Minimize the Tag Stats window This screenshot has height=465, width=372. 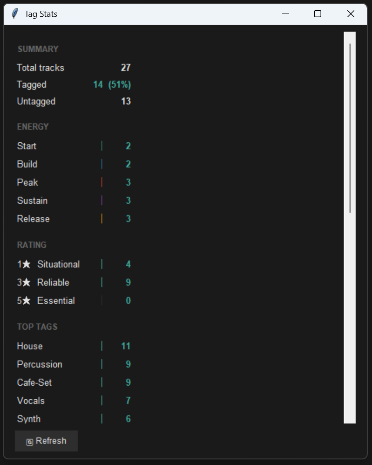285,14
